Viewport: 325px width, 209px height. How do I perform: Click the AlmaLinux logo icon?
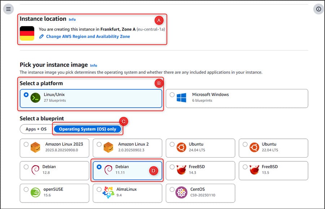[x=108, y=192]
